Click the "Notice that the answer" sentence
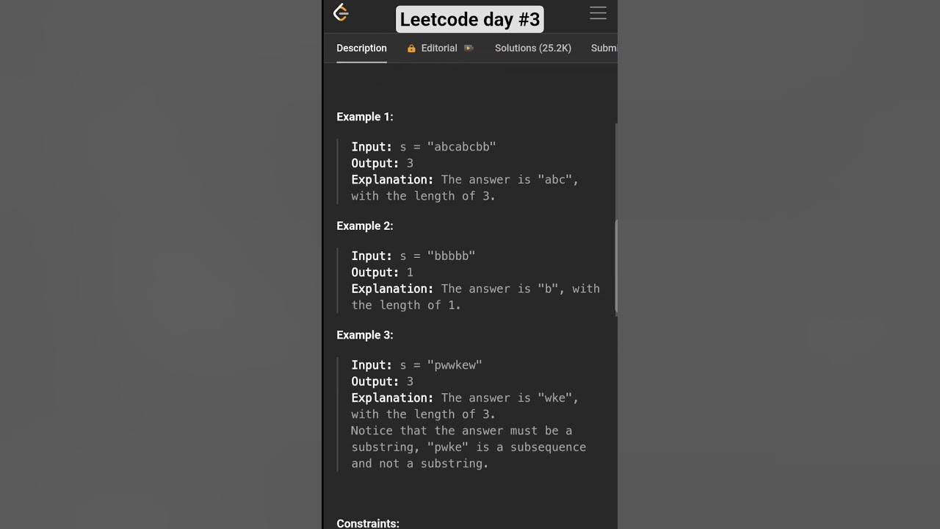 click(461, 431)
